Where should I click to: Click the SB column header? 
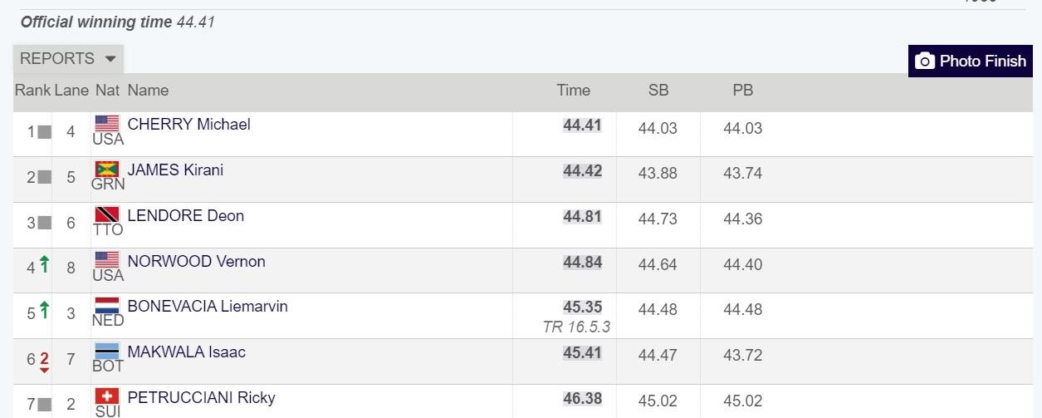coord(658,91)
